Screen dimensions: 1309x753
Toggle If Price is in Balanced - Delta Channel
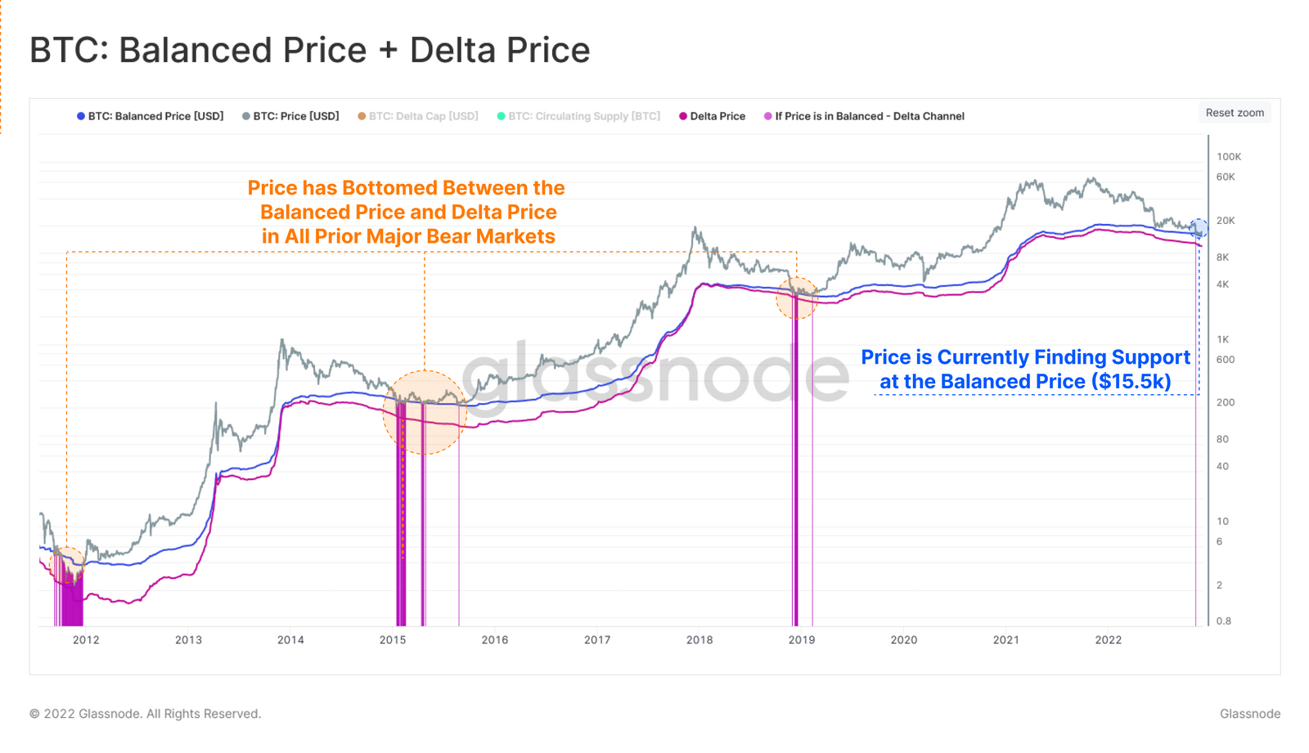click(864, 116)
